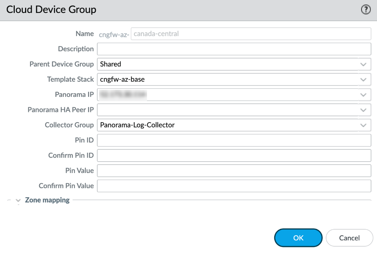Click the Zone mapping section title
377x254 pixels.
tap(47, 200)
